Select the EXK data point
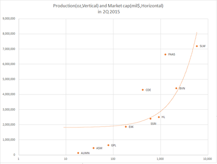217x164 pixels. click(126, 127)
